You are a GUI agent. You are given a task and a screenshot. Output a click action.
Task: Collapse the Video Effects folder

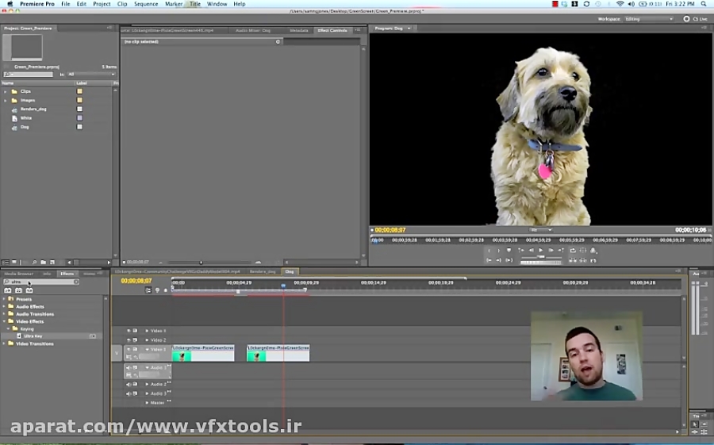click(4, 321)
